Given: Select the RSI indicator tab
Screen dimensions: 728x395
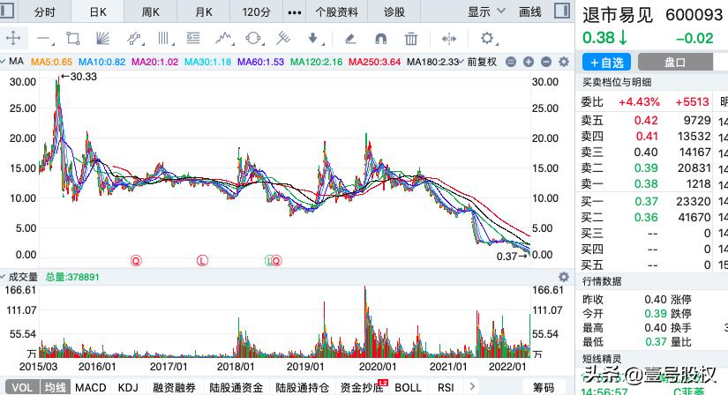Looking at the screenshot, I should click(x=446, y=387).
